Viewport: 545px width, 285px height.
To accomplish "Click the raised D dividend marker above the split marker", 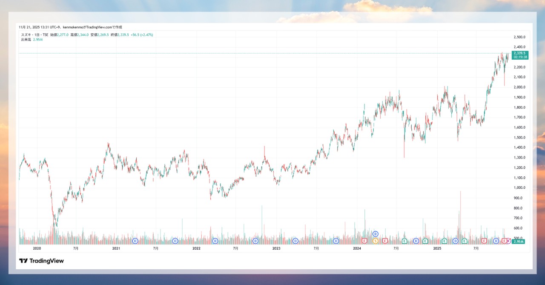I will tap(375, 234).
